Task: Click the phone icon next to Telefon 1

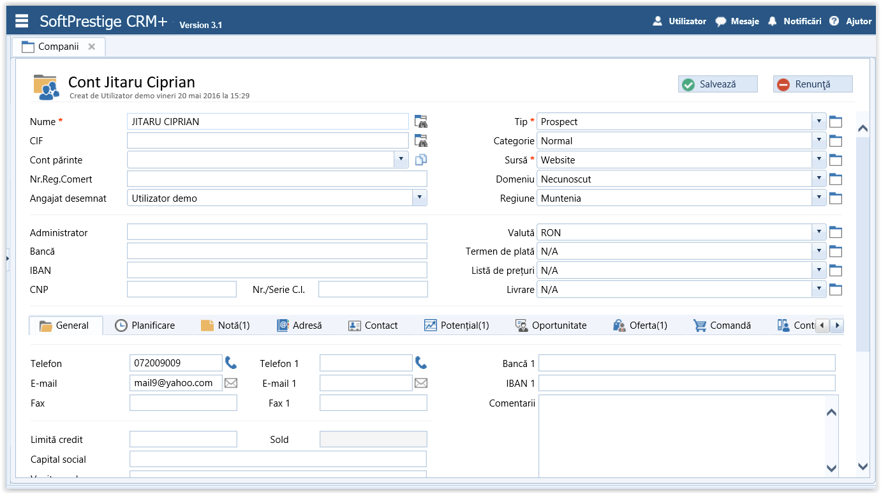Action: point(421,363)
